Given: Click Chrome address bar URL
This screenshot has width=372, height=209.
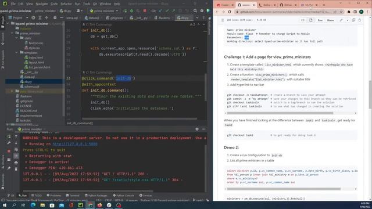Looking at the screenshot, I should 285,12.
